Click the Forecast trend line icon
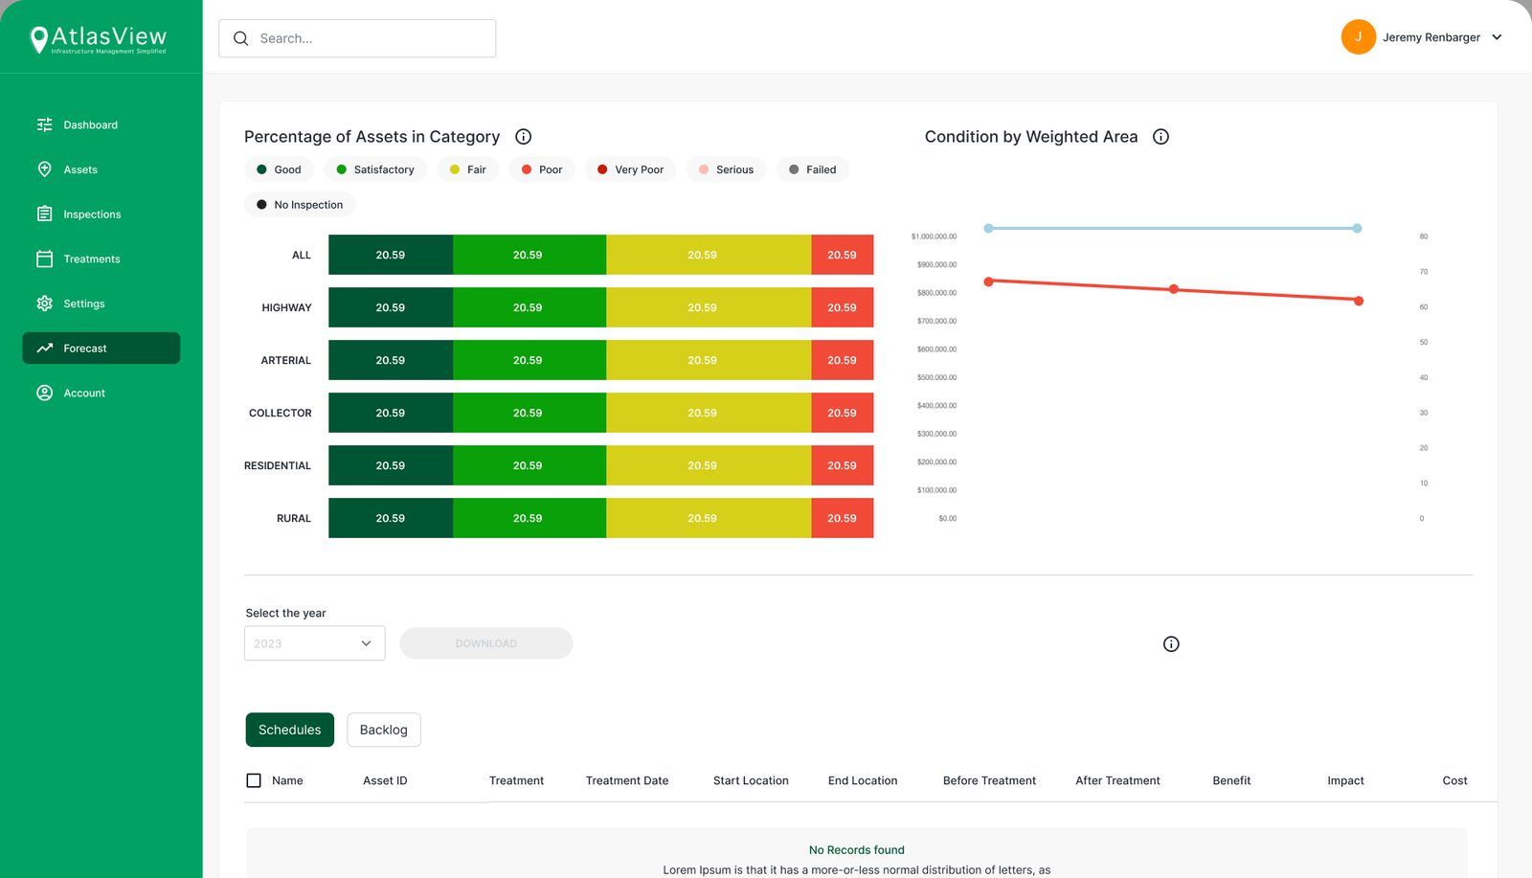The image size is (1532, 878). [x=44, y=348]
